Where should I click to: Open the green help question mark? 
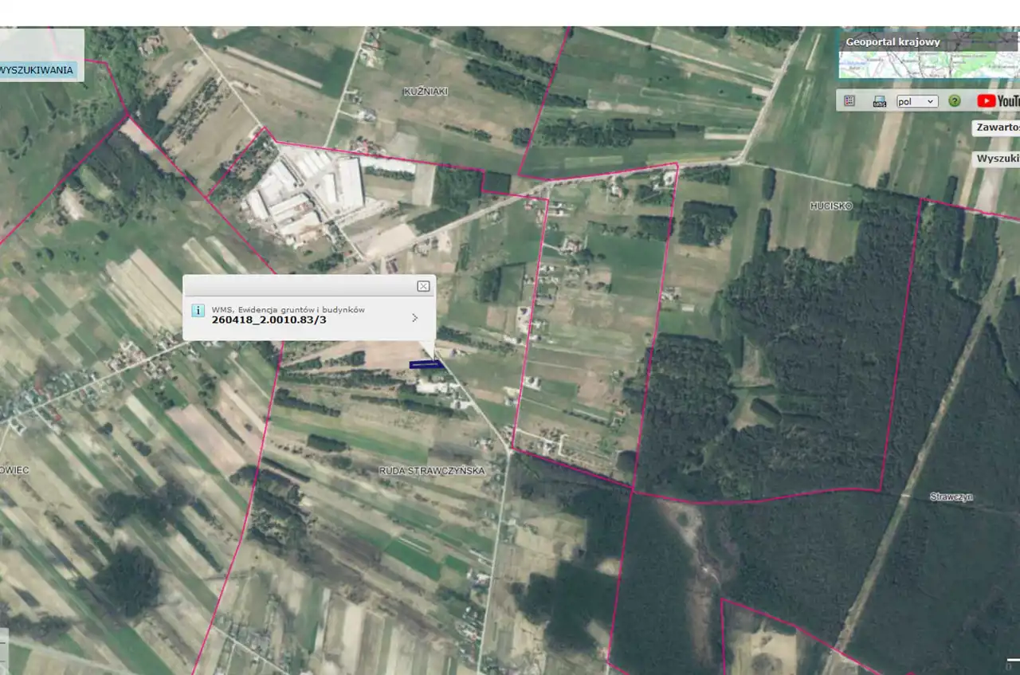(954, 101)
